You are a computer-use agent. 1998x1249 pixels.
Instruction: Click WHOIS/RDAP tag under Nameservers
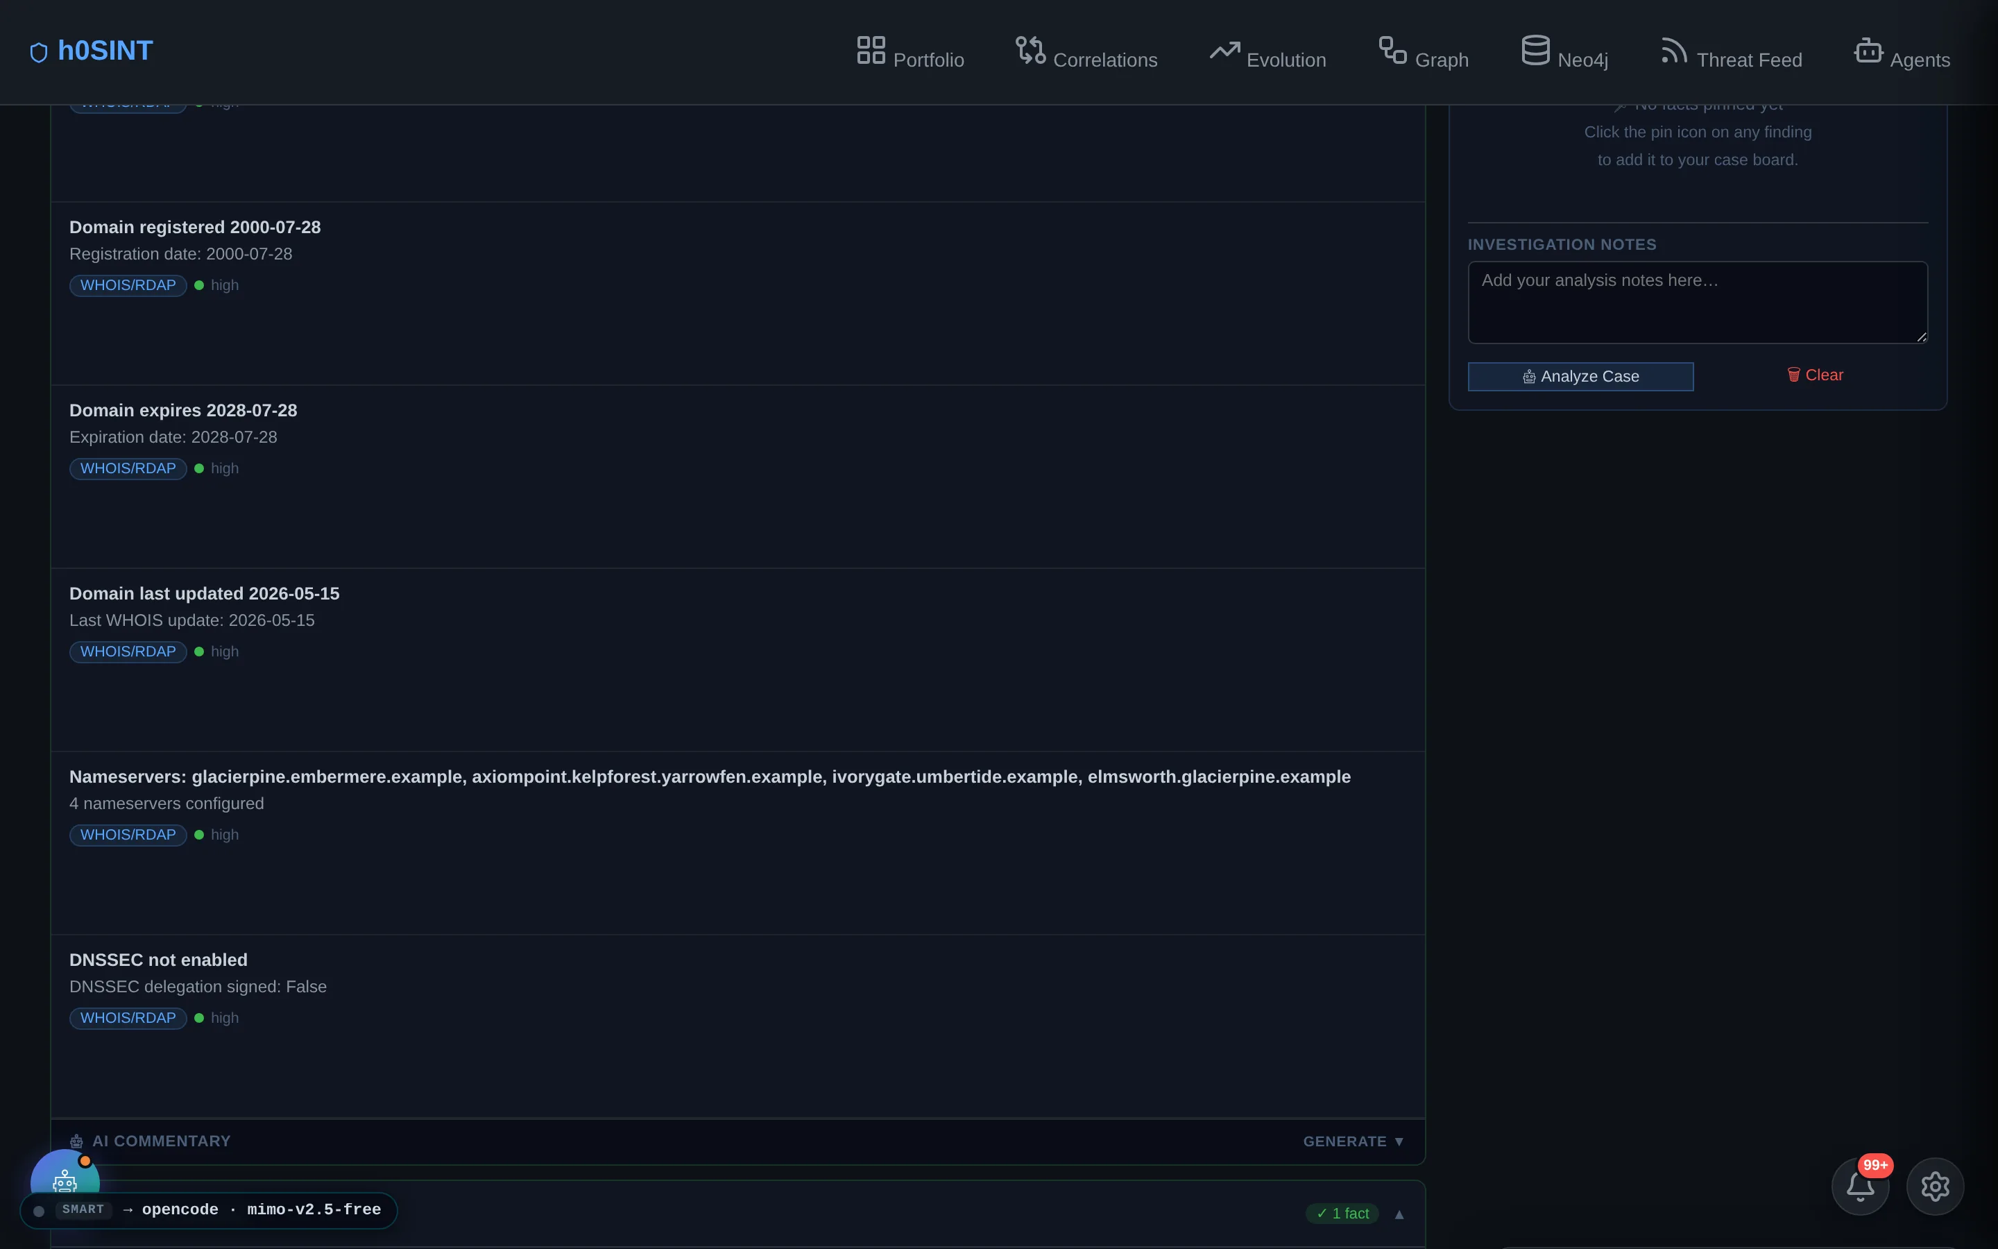128,835
